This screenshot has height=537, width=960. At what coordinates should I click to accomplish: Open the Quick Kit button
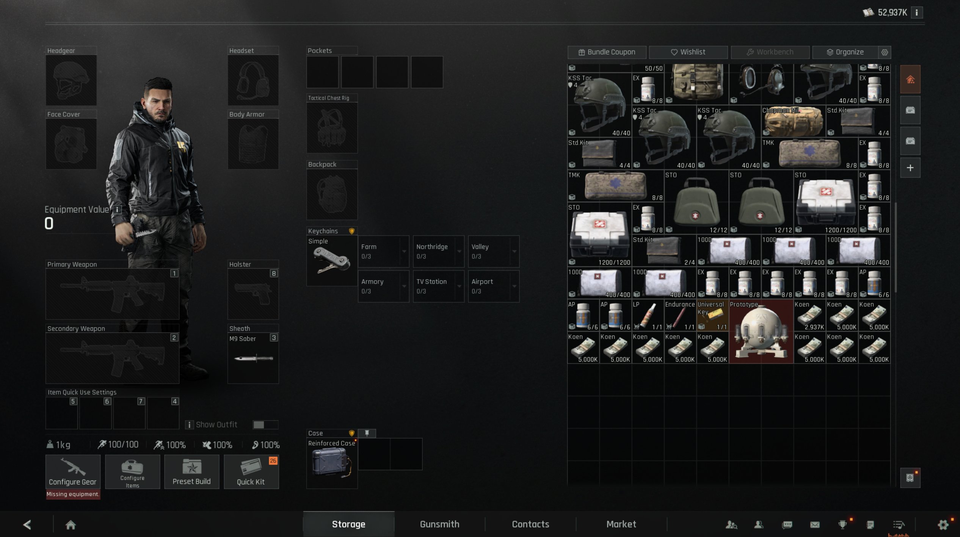[251, 472]
